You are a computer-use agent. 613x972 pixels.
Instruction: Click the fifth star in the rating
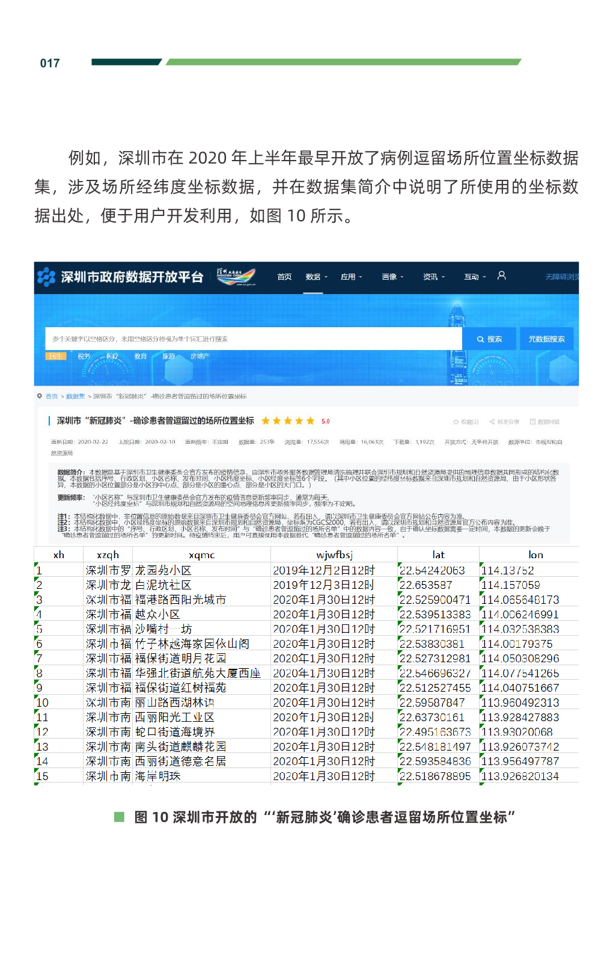(310, 421)
